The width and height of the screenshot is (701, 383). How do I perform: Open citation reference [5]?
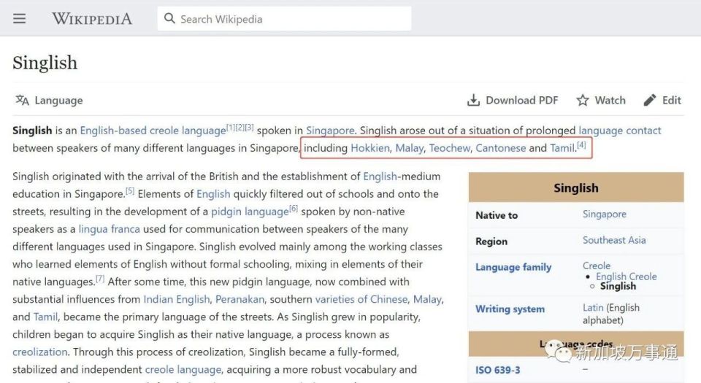tap(130, 190)
